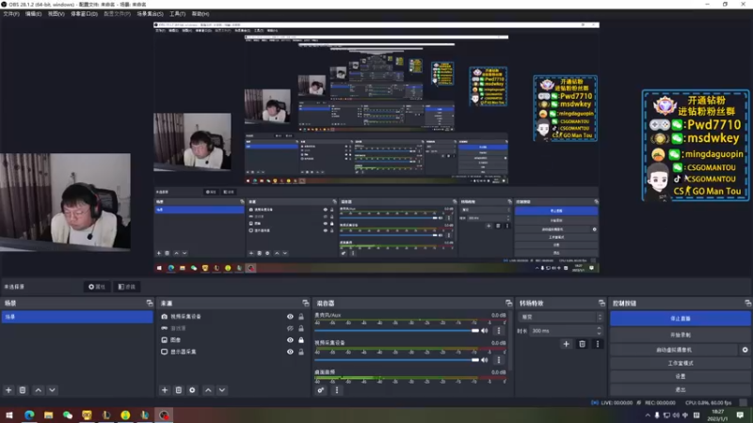Image resolution: width=753 pixels, height=423 pixels.
Task: Open the 视图(V) menu
Action: [56, 14]
